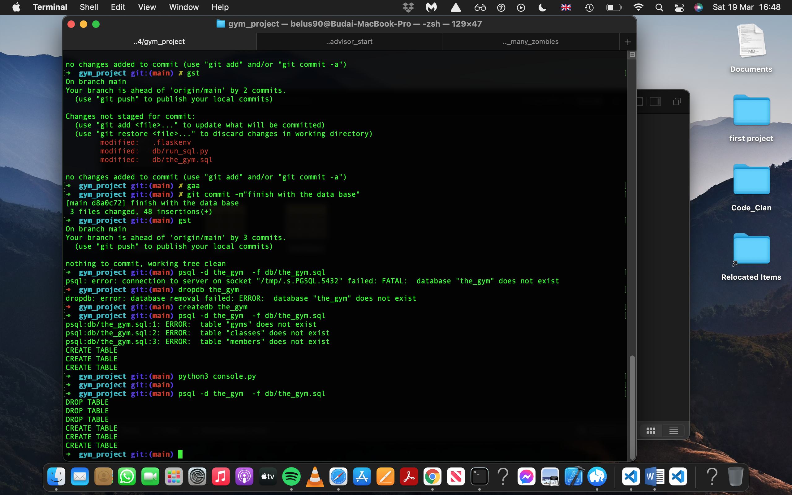Image resolution: width=792 pixels, height=495 pixels.
Task: Open Microsoft Word in the Dock
Action: (655, 476)
